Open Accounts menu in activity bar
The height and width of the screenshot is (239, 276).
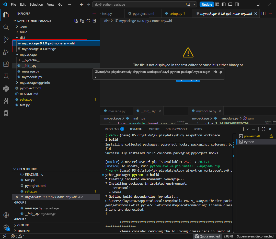point(6,215)
